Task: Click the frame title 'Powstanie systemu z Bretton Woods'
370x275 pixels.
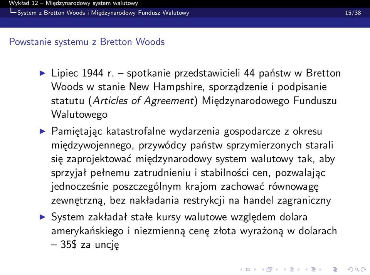Action: tap(87, 42)
